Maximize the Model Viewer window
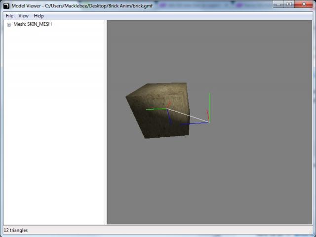Image resolution: width=316 pixels, height=237 pixels. pos(289,4)
